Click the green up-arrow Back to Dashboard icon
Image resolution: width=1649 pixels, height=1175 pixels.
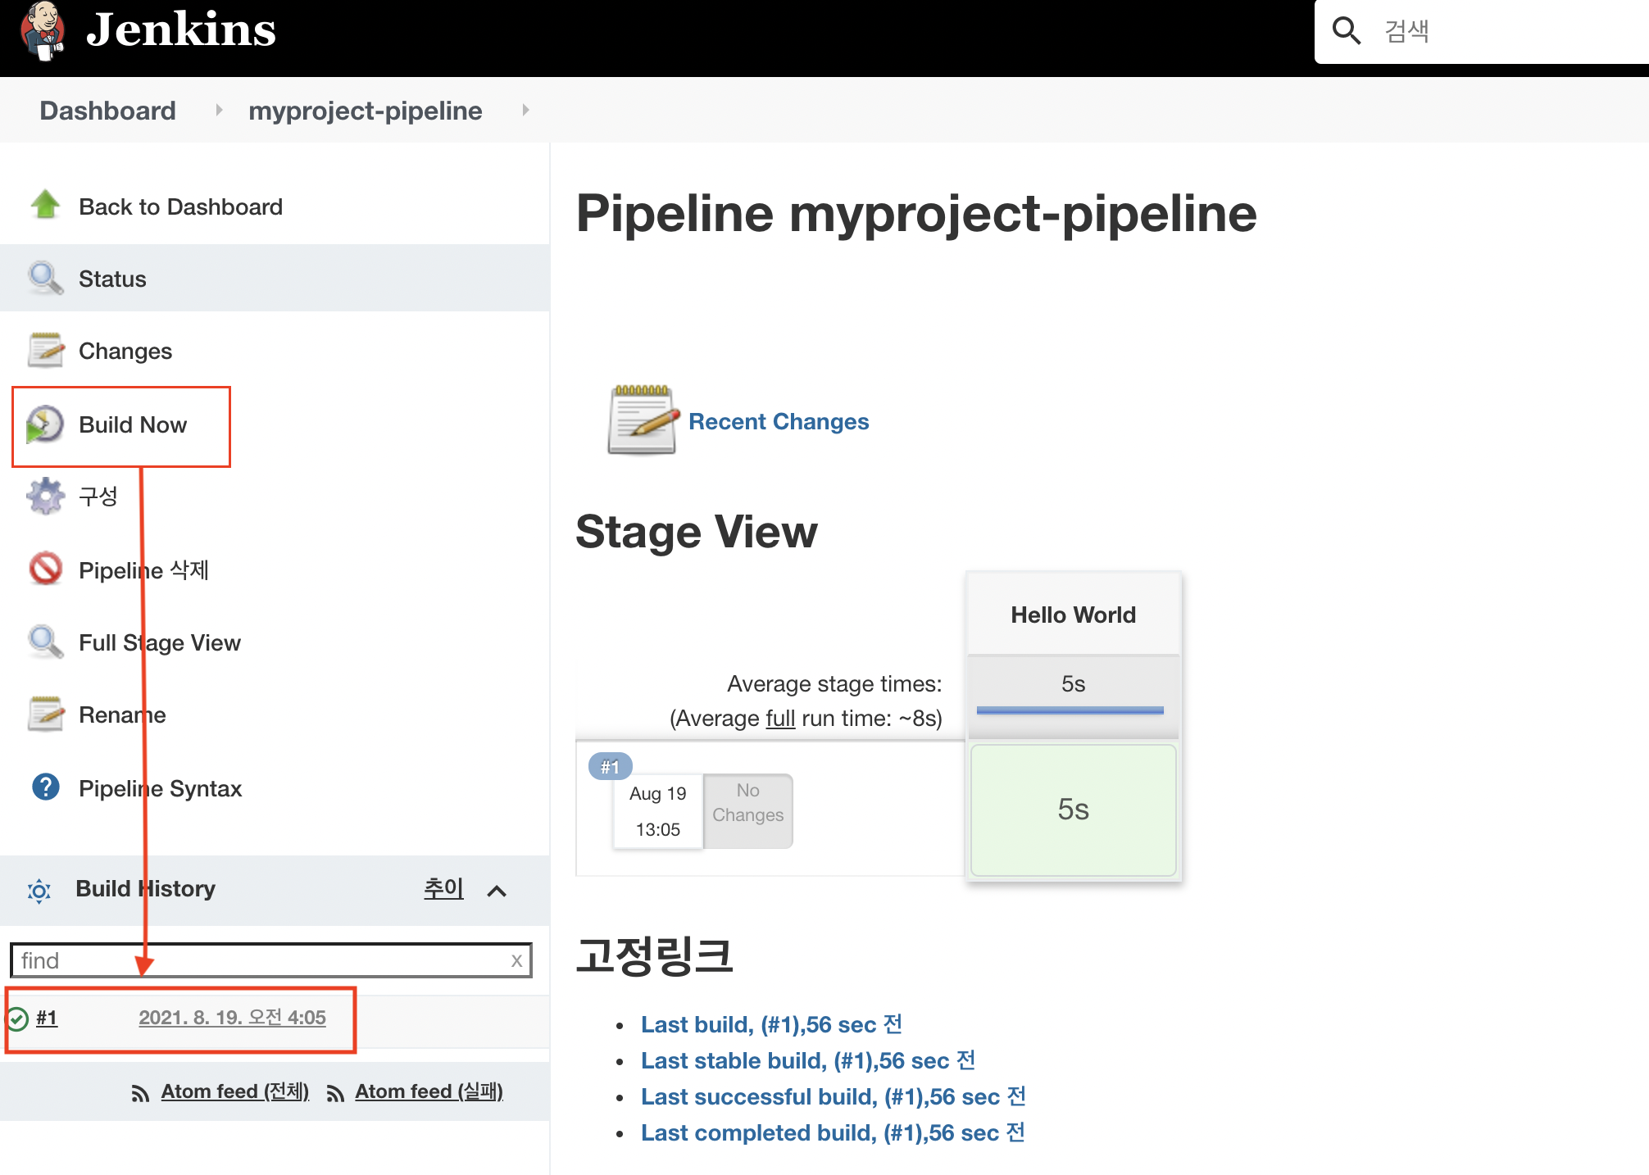(x=46, y=205)
